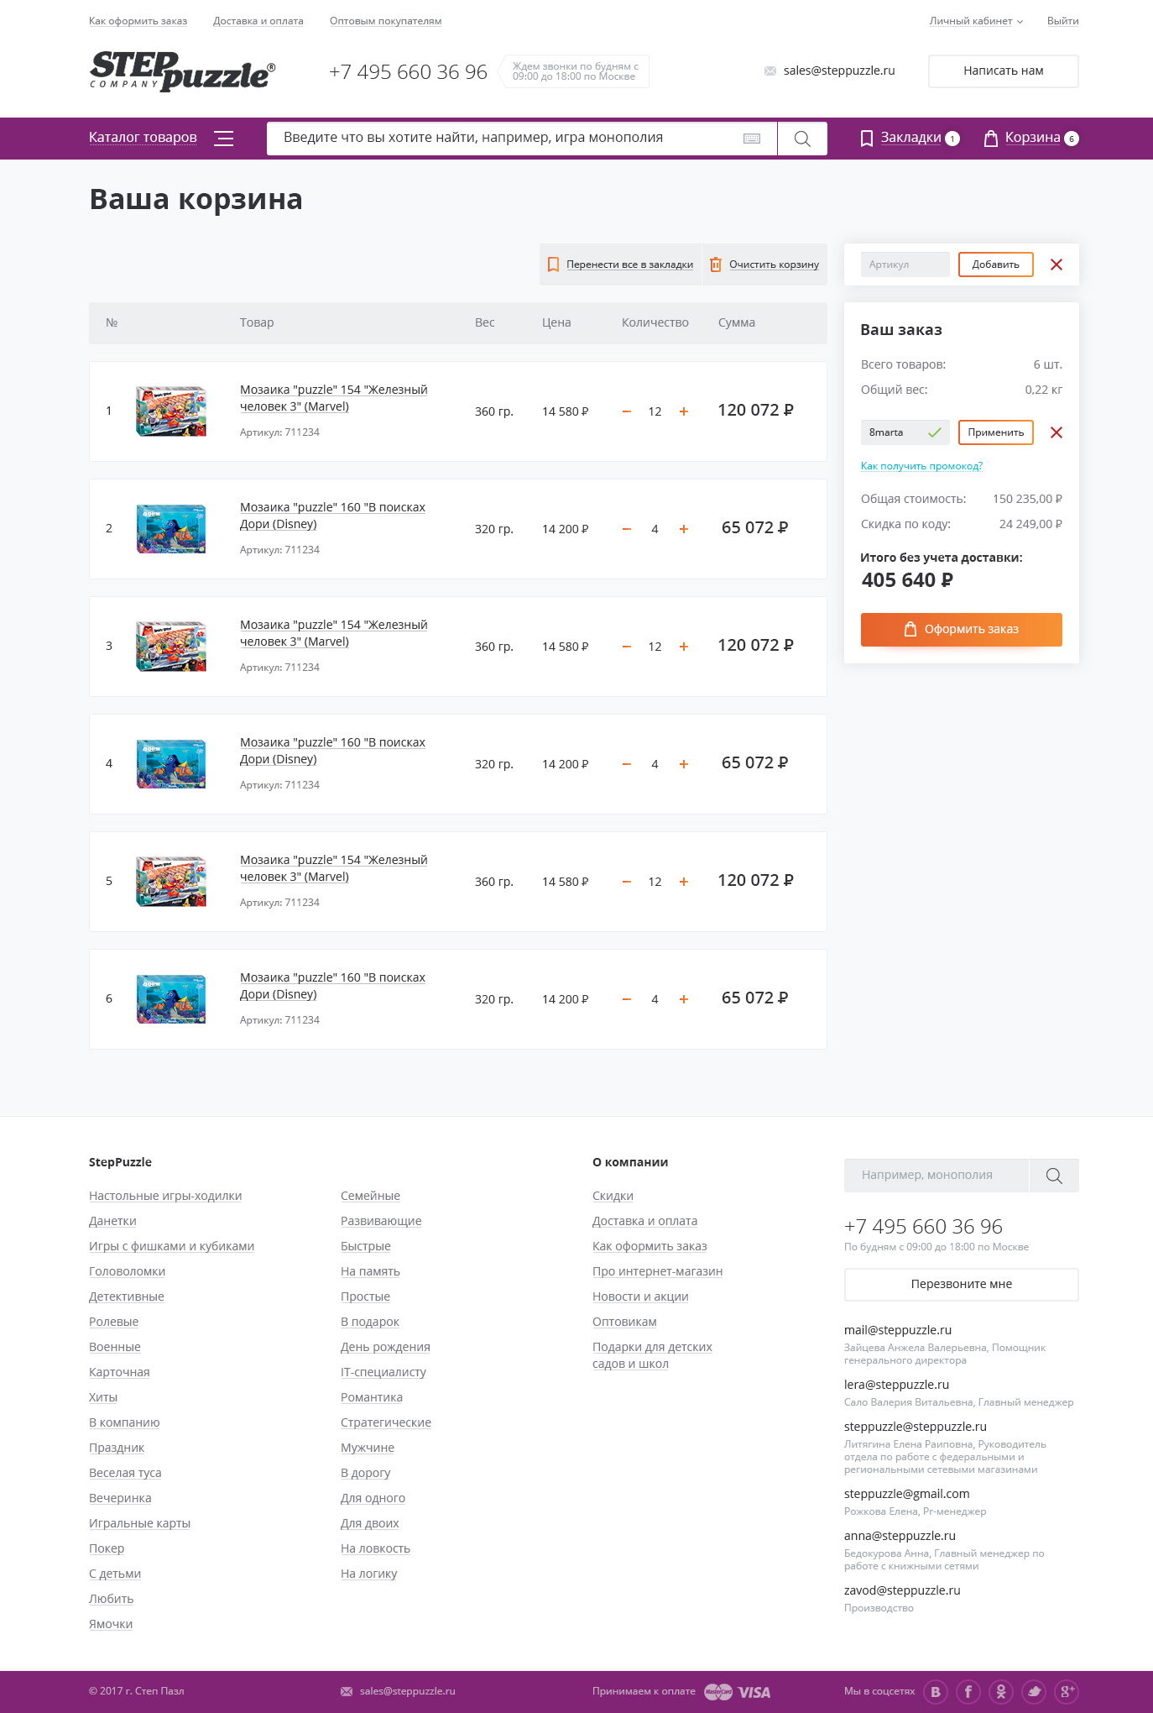Open item 6 product title link
Image resolution: width=1153 pixels, height=1713 pixels.
(x=332, y=986)
